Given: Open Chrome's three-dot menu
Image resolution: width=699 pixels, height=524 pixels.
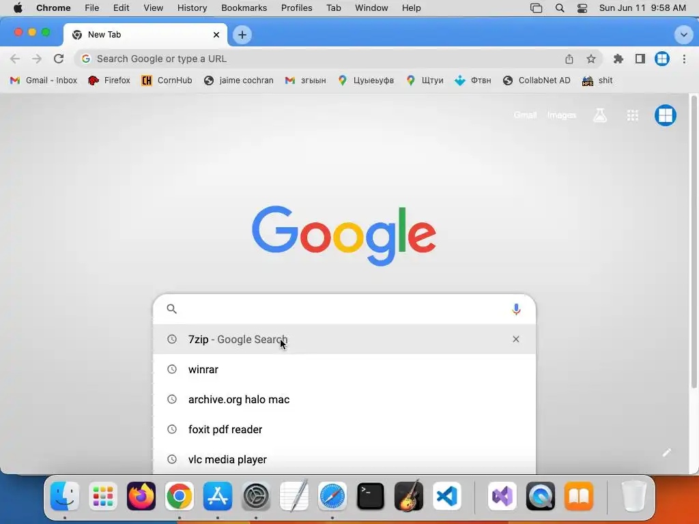Looking at the screenshot, I should (684, 59).
